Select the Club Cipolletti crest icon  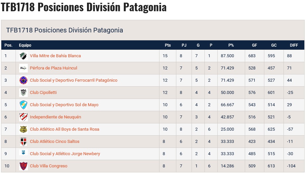23,92
